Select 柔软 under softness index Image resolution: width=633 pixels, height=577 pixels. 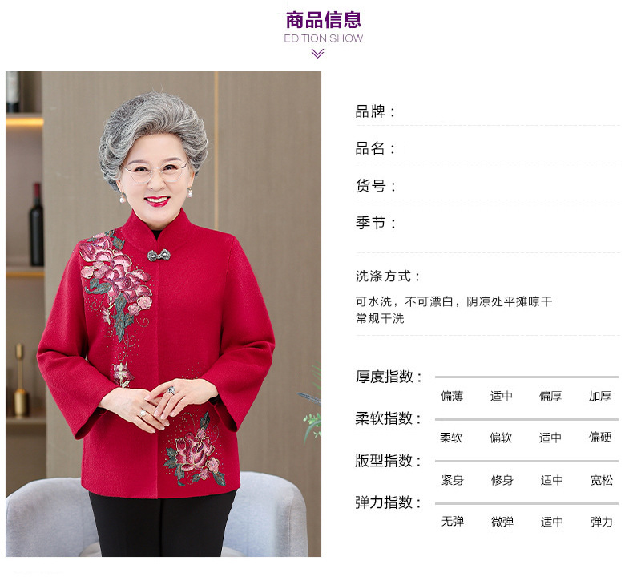[451, 438]
